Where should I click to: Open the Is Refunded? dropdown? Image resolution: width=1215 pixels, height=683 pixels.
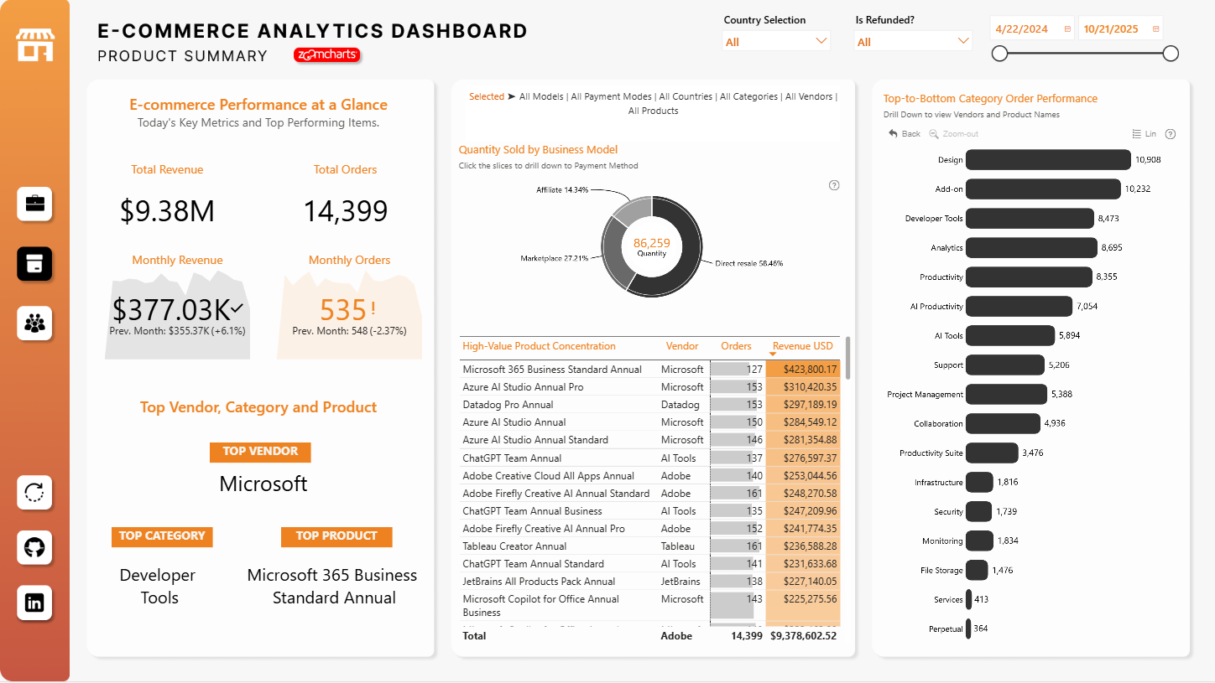click(913, 41)
